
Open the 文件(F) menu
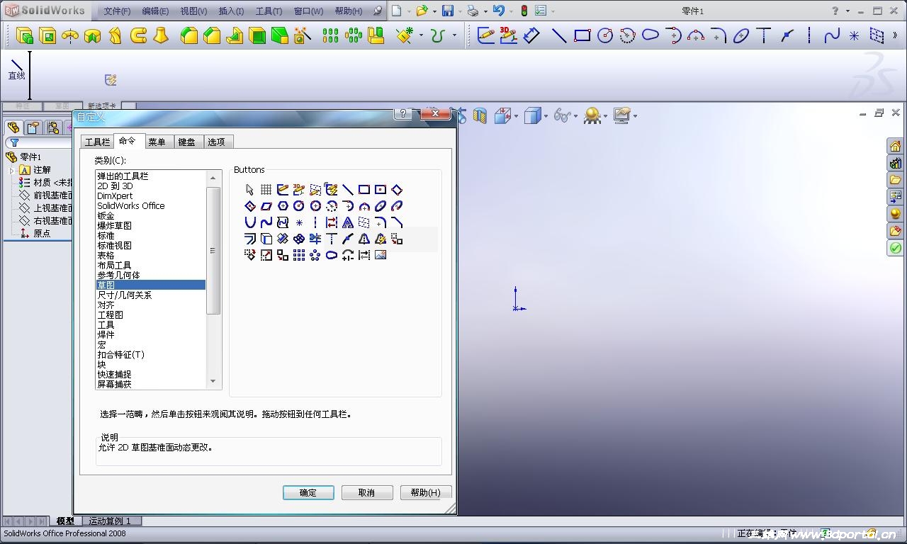pos(117,11)
